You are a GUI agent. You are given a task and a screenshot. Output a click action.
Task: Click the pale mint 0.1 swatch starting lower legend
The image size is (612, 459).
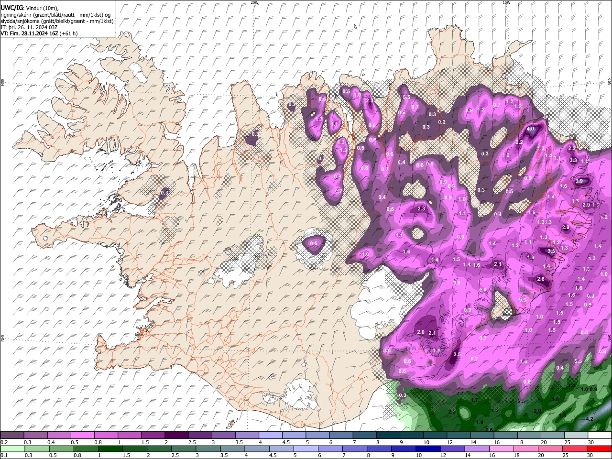pyautogui.click(x=12, y=448)
